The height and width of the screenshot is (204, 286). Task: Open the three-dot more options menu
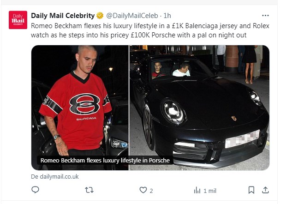(x=265, y=16)
